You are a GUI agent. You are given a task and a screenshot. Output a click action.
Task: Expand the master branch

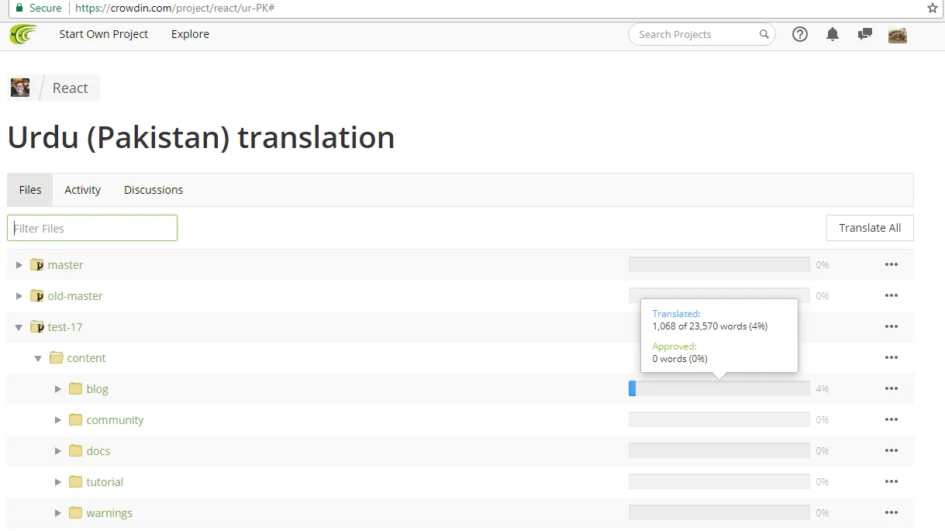19,265
